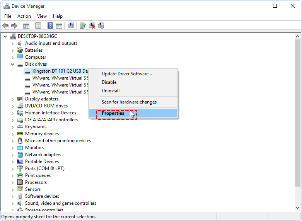This screenshot has height=221, width=302.
Task: Select the Software devices label
Action: pos(42,196)
